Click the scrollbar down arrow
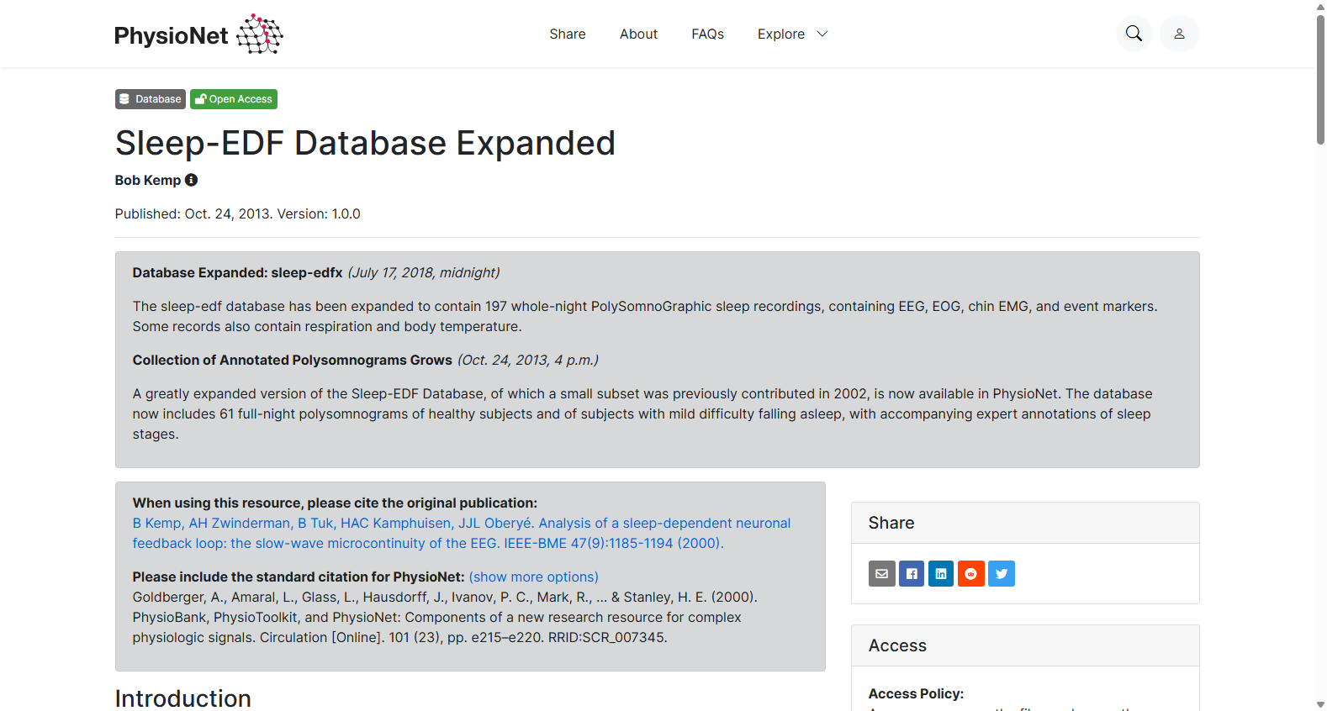The image size is (1327, 711). click(1320, 704)
